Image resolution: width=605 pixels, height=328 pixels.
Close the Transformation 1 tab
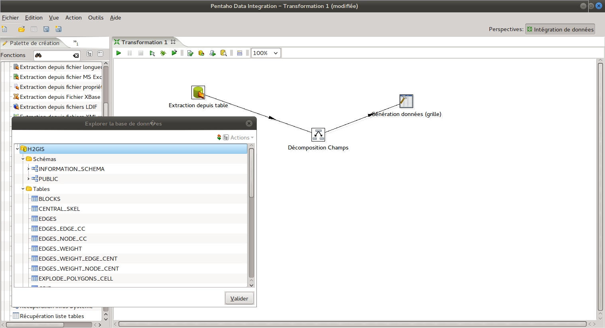click(x=173, y=42)
